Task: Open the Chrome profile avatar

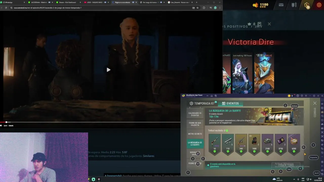Action: click(215, 8)
